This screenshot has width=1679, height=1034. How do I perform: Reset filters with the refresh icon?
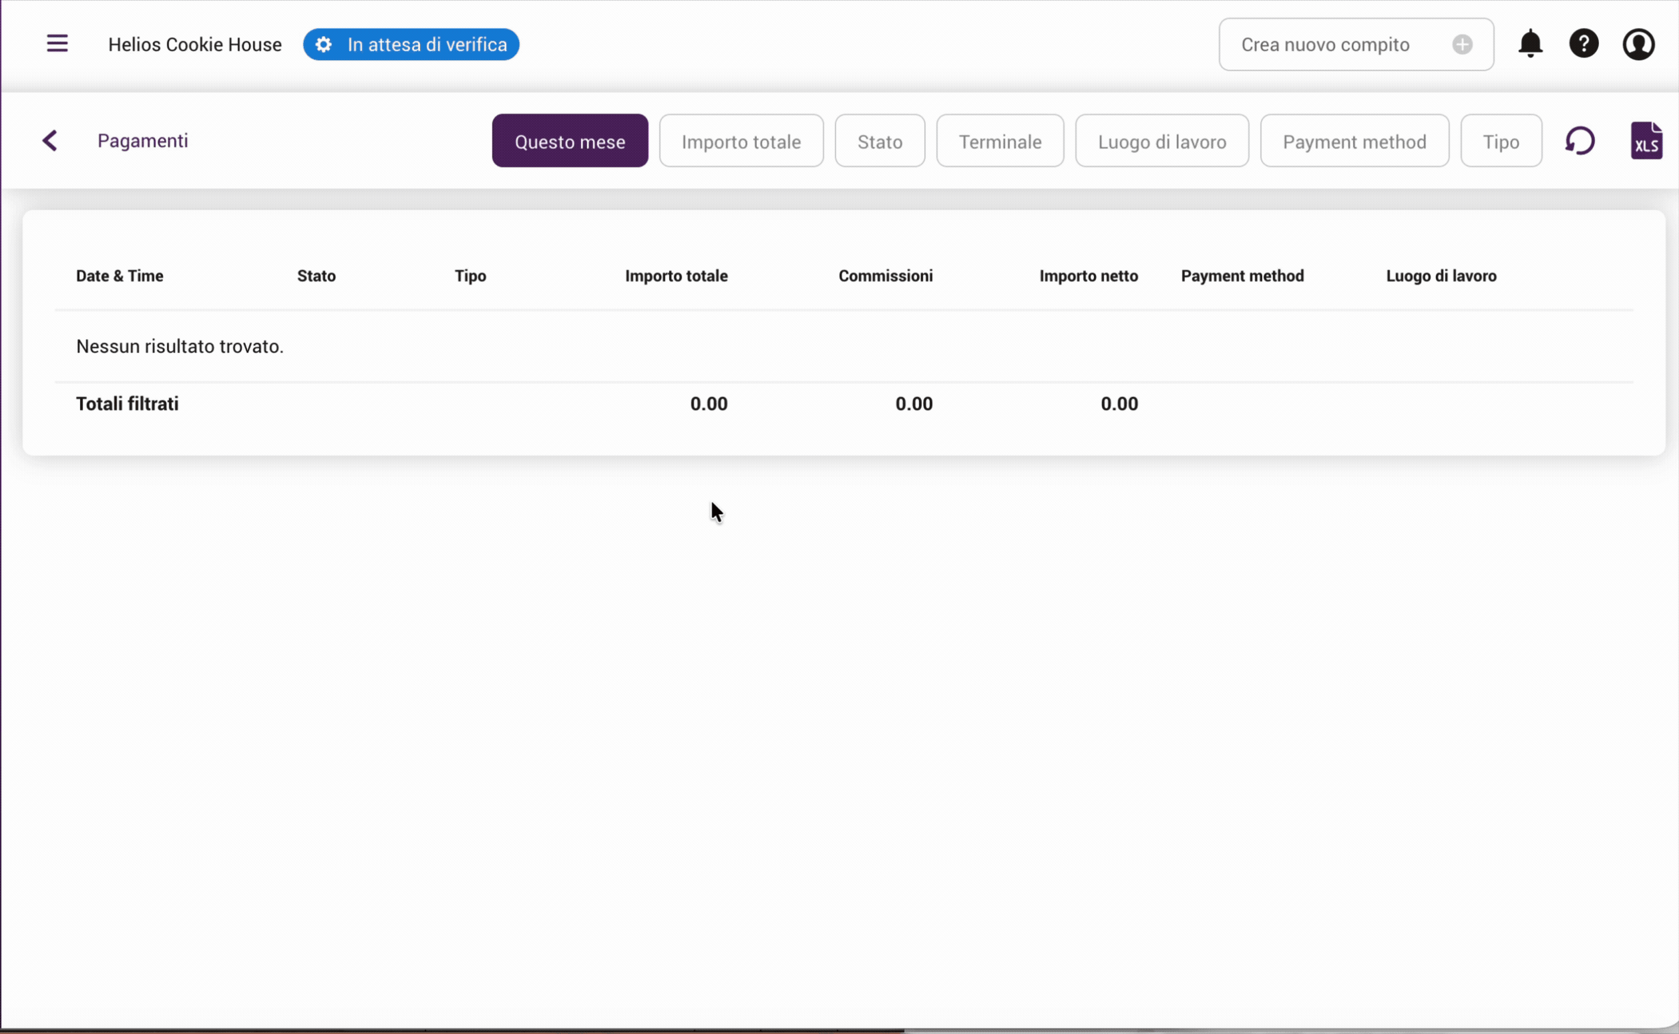click(x=1581, y=140)
